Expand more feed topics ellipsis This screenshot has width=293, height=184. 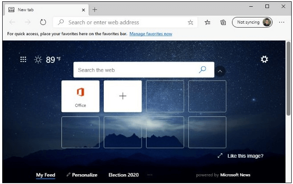150,175
